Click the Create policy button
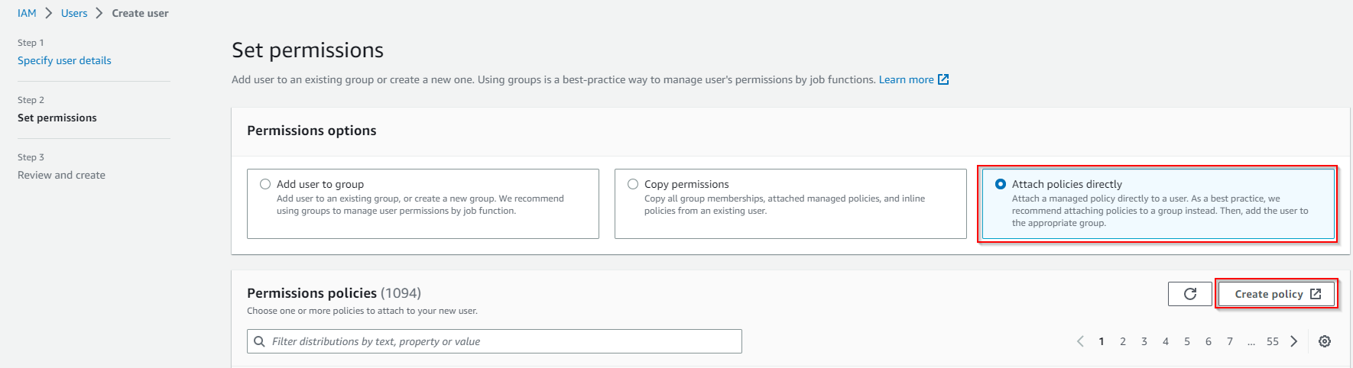Image resolution: width=1353 pixels, height=368 pixels. click(x=1277, y=294)
